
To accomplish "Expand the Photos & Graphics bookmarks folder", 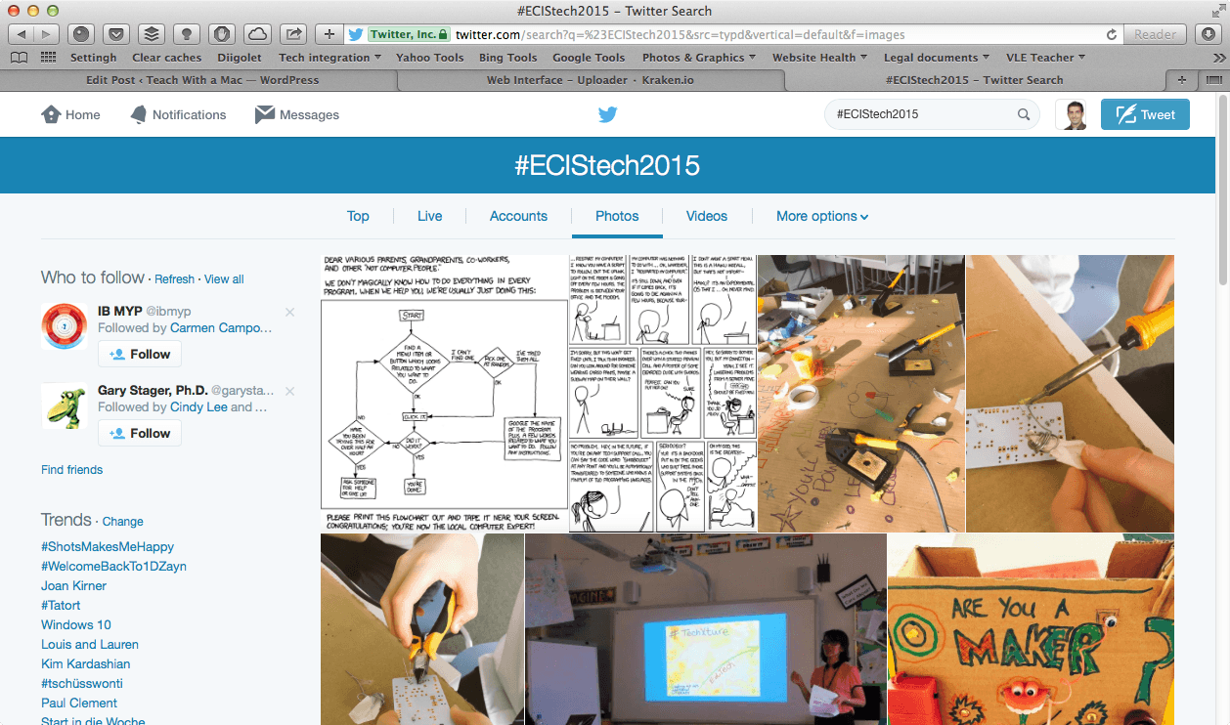I will 700,58.
